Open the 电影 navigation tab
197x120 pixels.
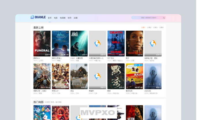pyautogui.click(x=56, y=18)
